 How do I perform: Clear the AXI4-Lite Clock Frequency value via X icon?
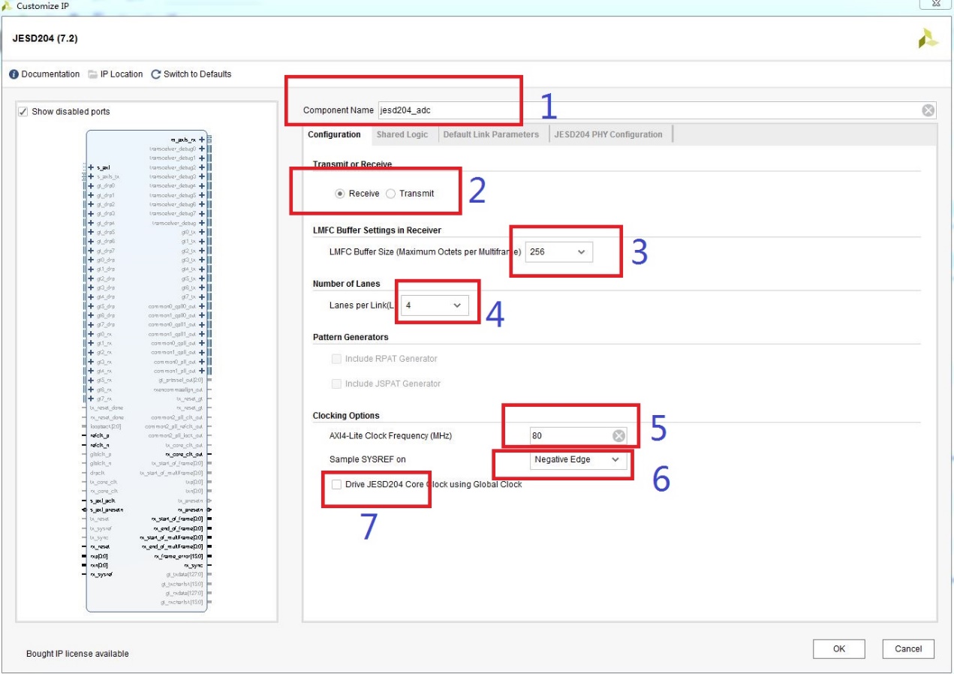tap(618, 435)
